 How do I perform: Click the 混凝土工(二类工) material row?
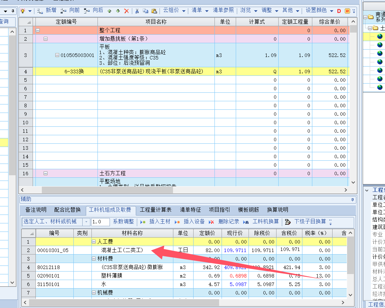[x=184, y=250]
